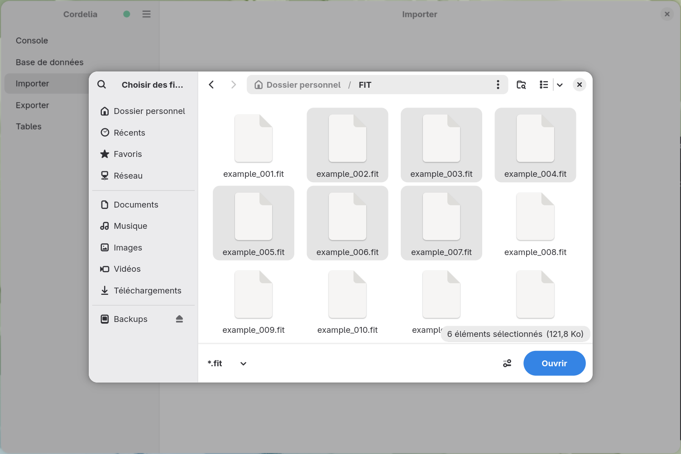Select file example_001.fit
Screen dimensions: 681x454
pyautogui.click(x=254, y=145)
